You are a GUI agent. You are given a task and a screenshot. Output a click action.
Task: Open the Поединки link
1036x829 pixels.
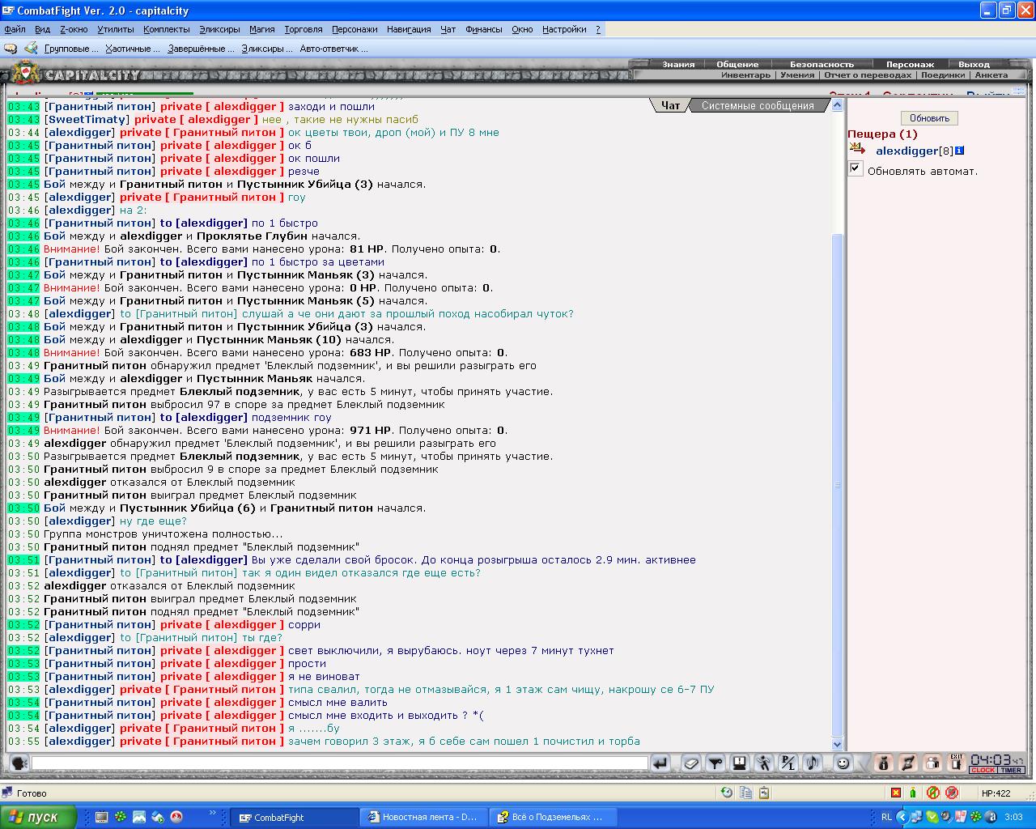tap(943, 74)
